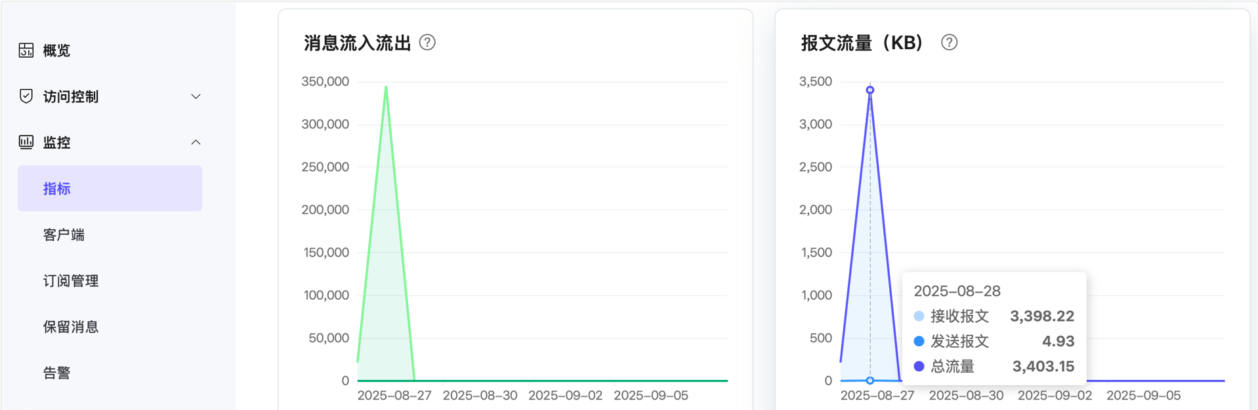Screen dimensions: 1258x410
Task: Click the green peak in message flow chart
Action: [386, 87]
